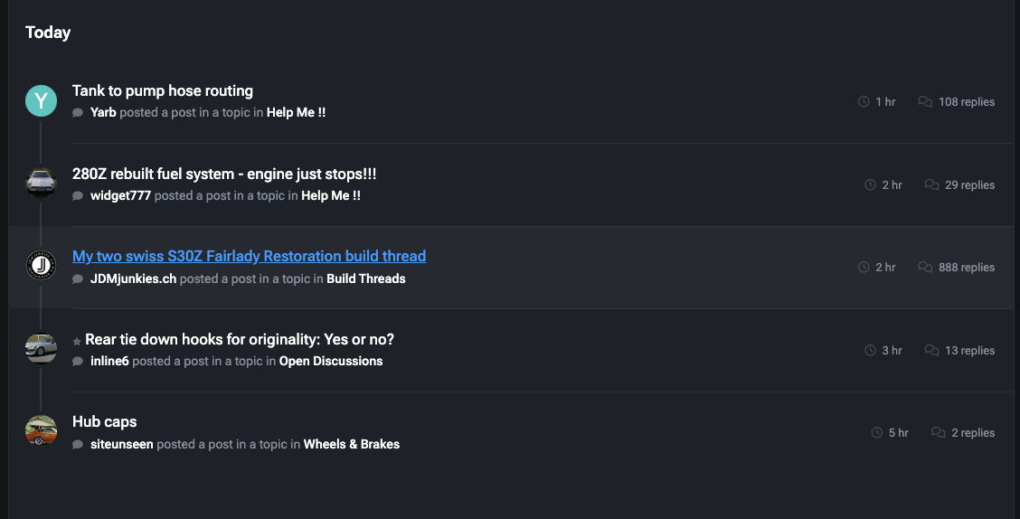Go to the Build Threads forum
This screenshot has width=1020, height=519.
[366, 278]
